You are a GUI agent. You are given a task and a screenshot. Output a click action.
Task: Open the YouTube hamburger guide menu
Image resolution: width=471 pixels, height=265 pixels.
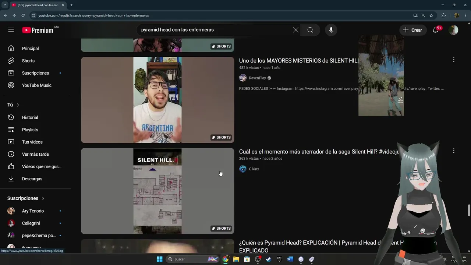click(x=11, y=30)
